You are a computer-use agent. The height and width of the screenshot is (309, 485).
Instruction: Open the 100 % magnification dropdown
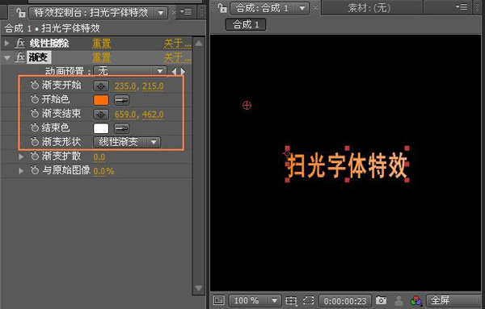pyautogui.click(x=255, y=300)
